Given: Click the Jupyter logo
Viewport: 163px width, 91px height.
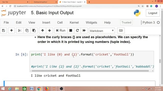Looking at the screenshot, I should pyautogui.click(x=13, y=13).
